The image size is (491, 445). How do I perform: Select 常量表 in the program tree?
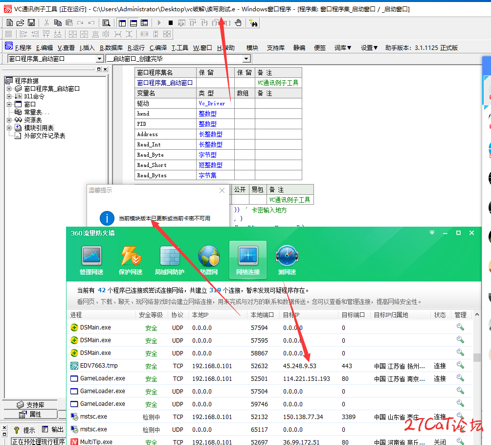click(x=36, y=112)
